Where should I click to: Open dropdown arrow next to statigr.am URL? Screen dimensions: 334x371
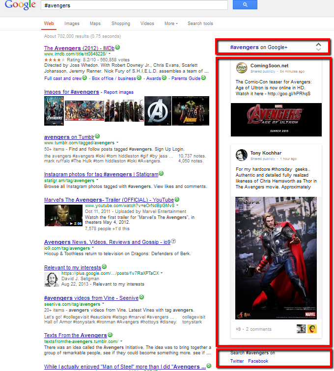pos(97,180)
